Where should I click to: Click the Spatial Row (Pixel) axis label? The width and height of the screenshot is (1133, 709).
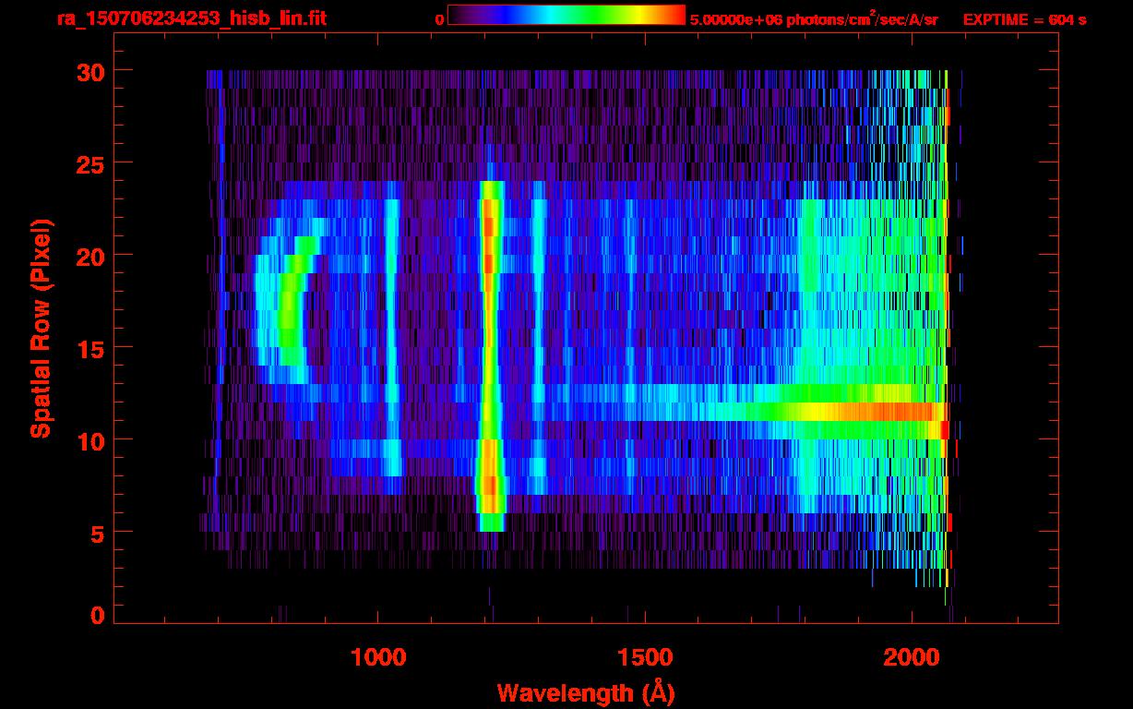click(x=41, y=328)
